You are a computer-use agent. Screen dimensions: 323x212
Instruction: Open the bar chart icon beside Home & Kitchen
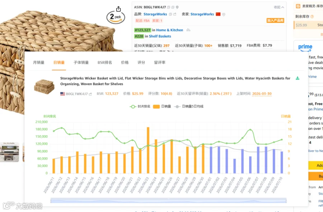[188, 30]
